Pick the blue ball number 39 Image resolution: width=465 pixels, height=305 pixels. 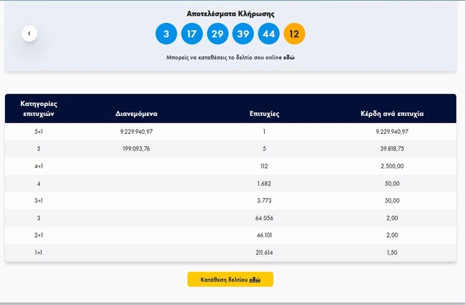tap(243, 34)
